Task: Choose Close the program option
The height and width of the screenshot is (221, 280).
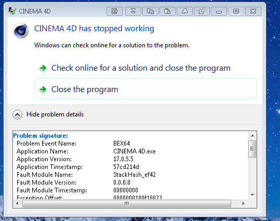Action: (x=145, y=89)
